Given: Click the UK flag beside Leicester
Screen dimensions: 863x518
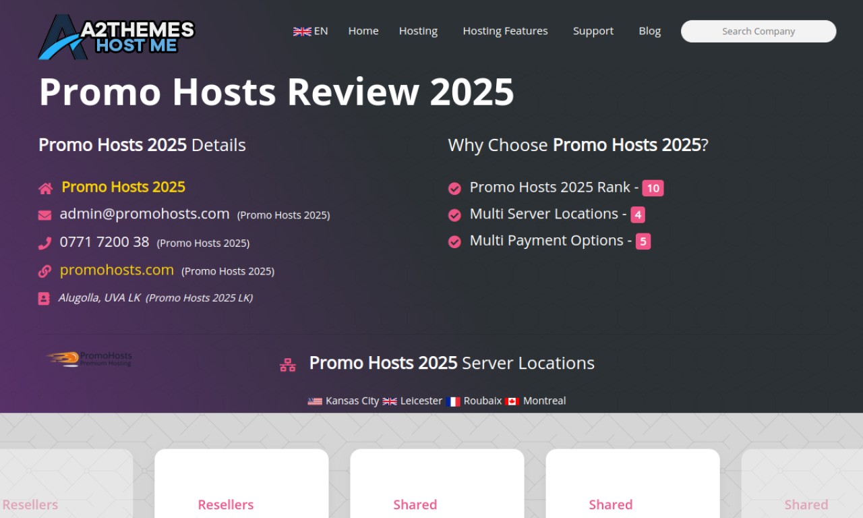Looking at the screenshot, I should click(x=390, y=401).
